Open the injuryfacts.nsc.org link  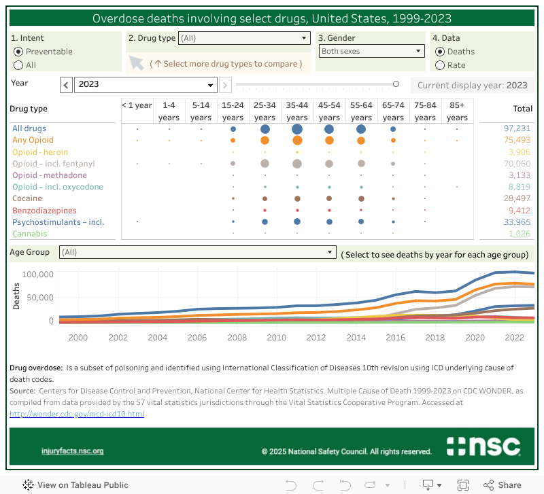tap(72, 451)
